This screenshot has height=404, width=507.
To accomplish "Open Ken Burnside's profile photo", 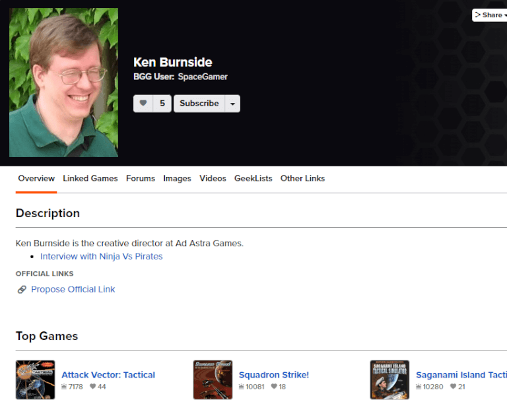I will coord(63,83).
